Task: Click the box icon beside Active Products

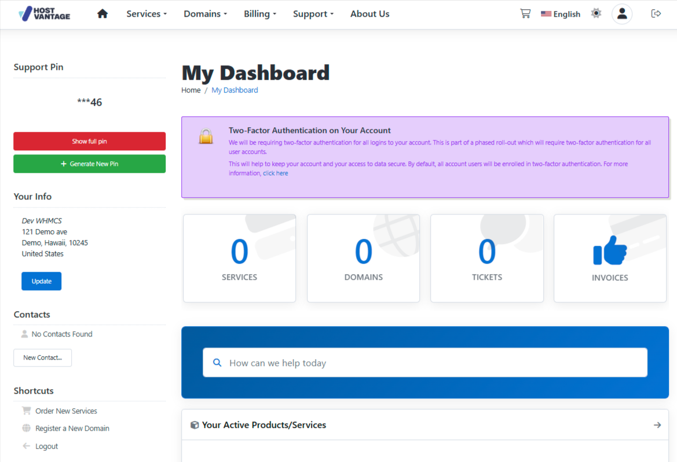Action: (195, 425)
